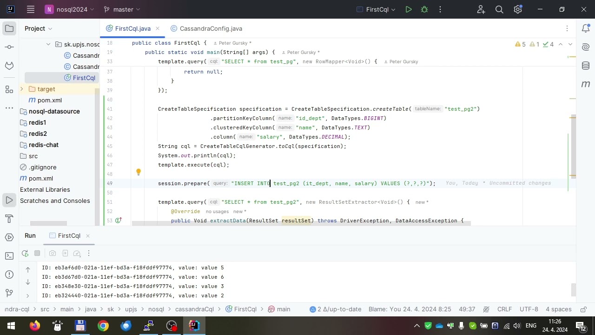Collapse the sk.upjs.nosql package node

coord(48,45)
